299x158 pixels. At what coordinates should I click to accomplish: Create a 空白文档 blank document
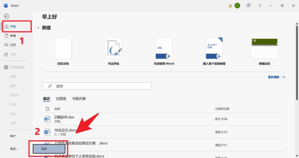[x=63, y=51]
